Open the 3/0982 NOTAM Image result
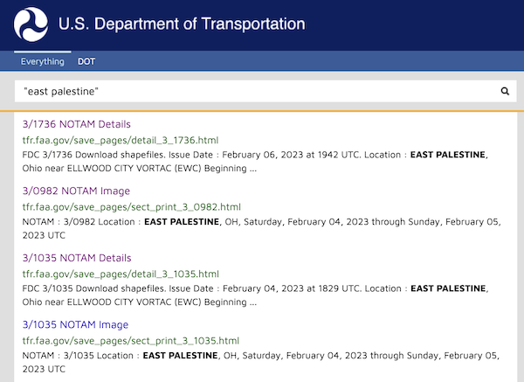Viewport: 524px width, 382px height. (x=76, y=191)
